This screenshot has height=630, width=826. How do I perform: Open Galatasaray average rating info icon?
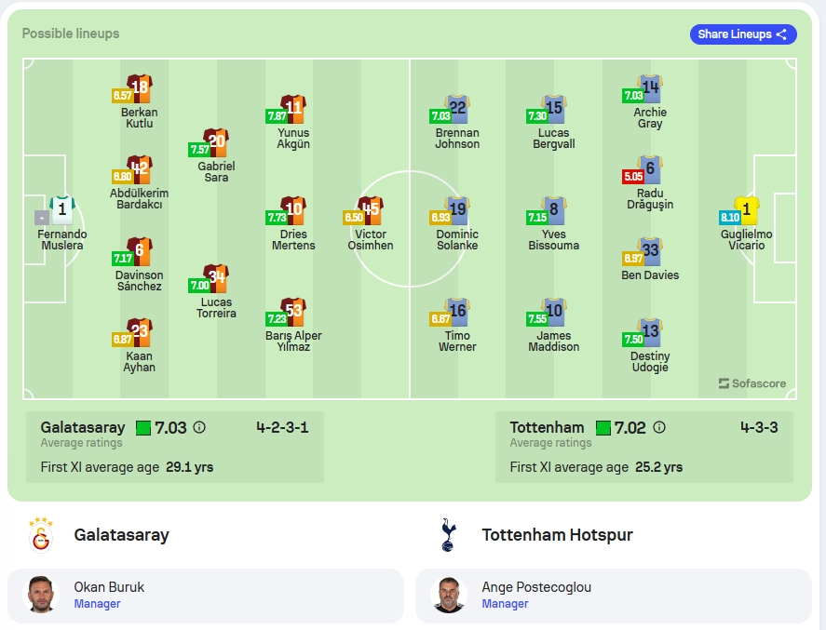199,427
